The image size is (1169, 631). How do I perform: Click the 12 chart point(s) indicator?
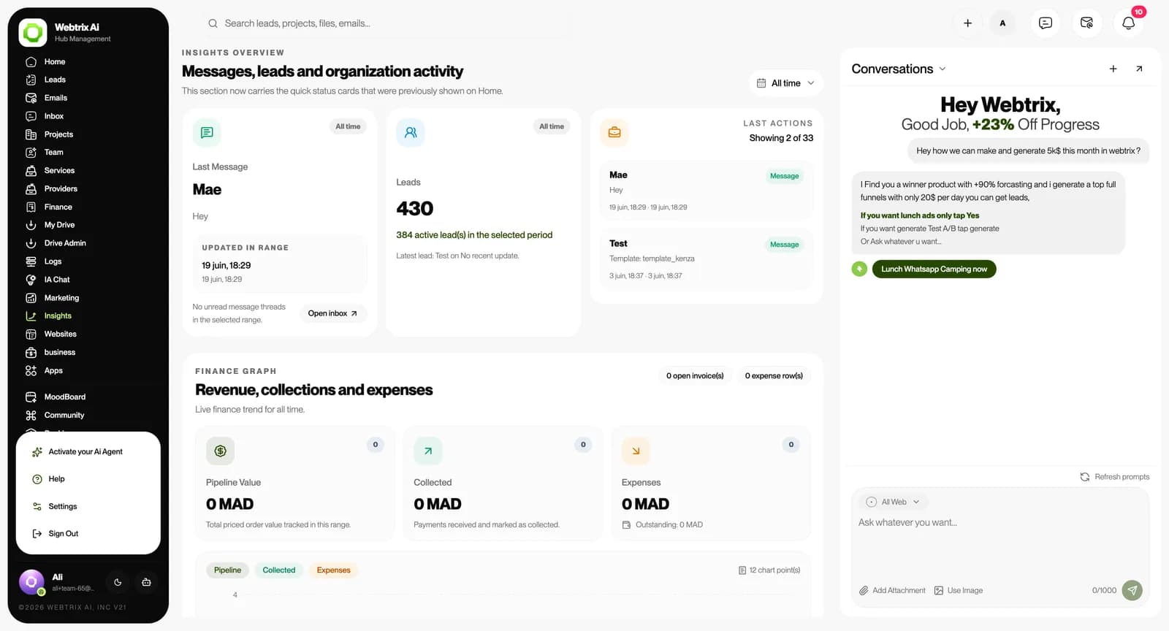(769, 570)
